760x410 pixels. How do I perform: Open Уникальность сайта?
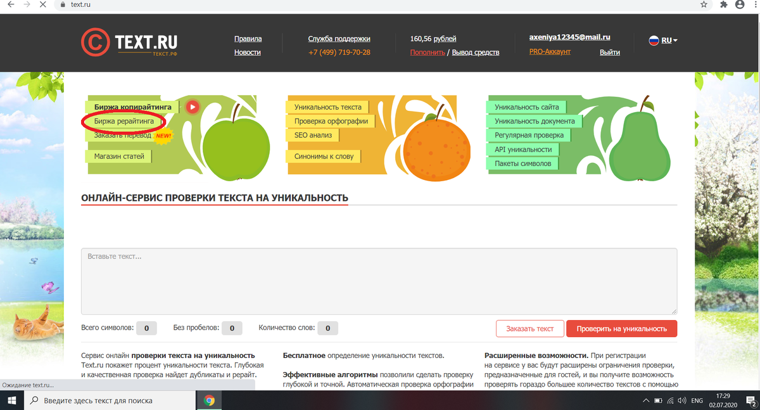click(x=527, y=107)
